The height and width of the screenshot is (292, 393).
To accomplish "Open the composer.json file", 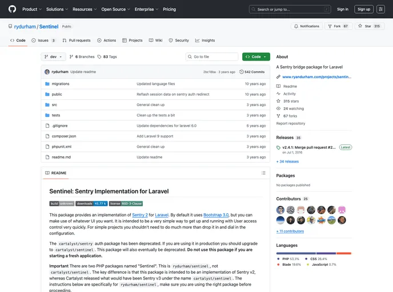I will pyautogui.click(x=64, y=136).
